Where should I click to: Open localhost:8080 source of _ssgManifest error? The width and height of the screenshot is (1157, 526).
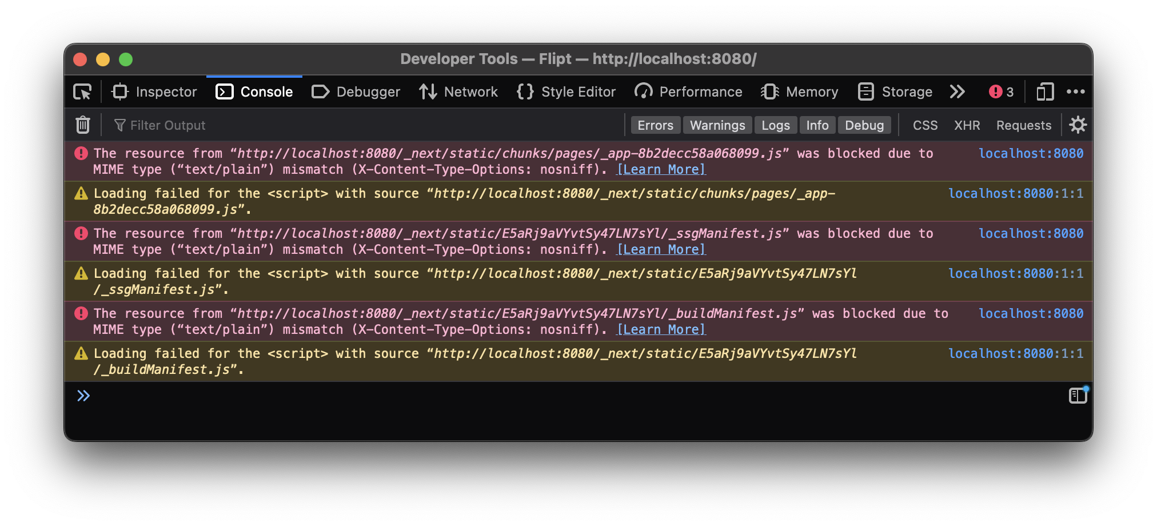click(1031, 233)
